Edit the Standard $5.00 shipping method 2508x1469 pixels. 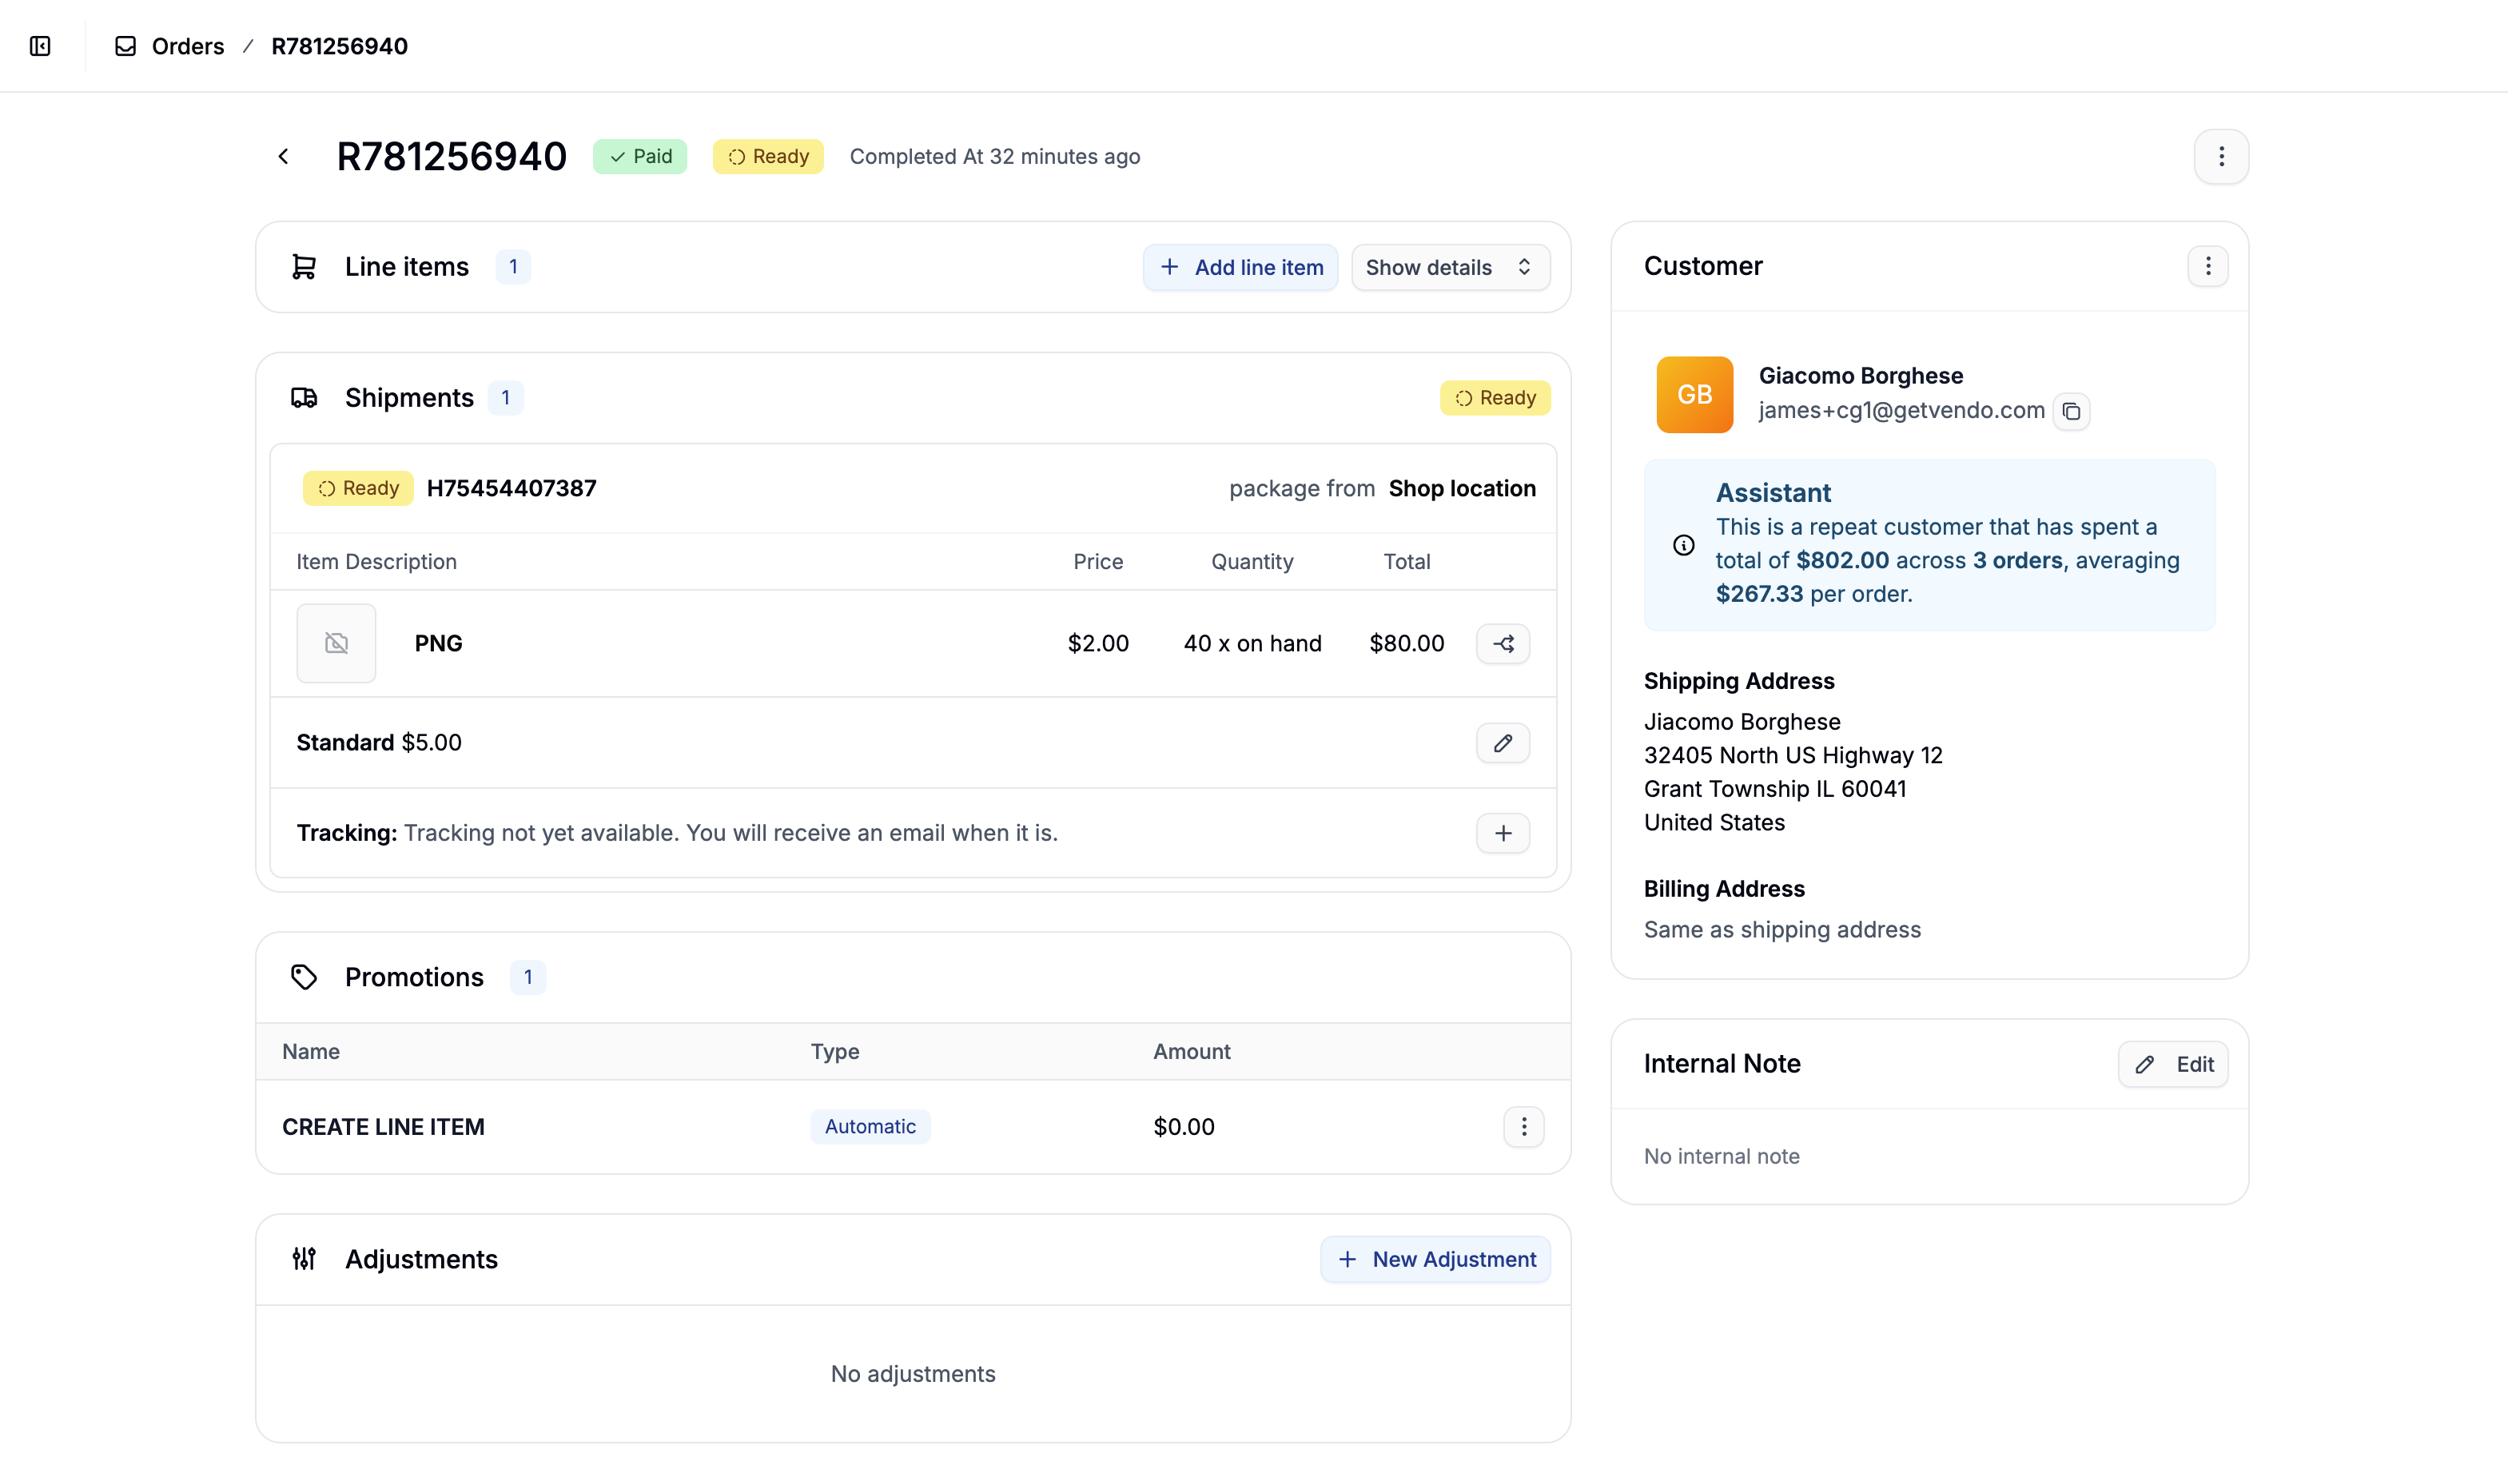[1503, 742]
